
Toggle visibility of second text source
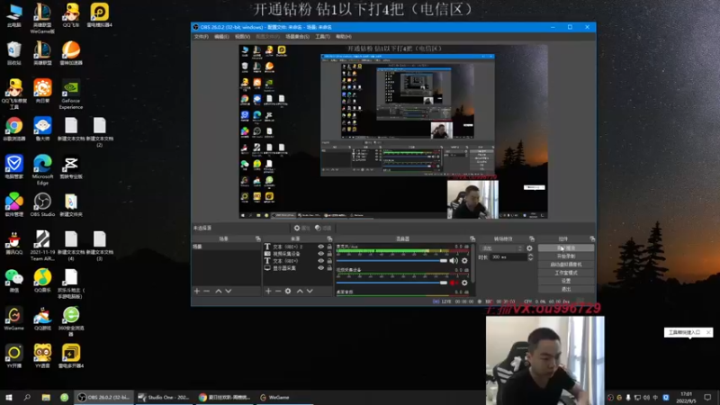tap(321, 261)
